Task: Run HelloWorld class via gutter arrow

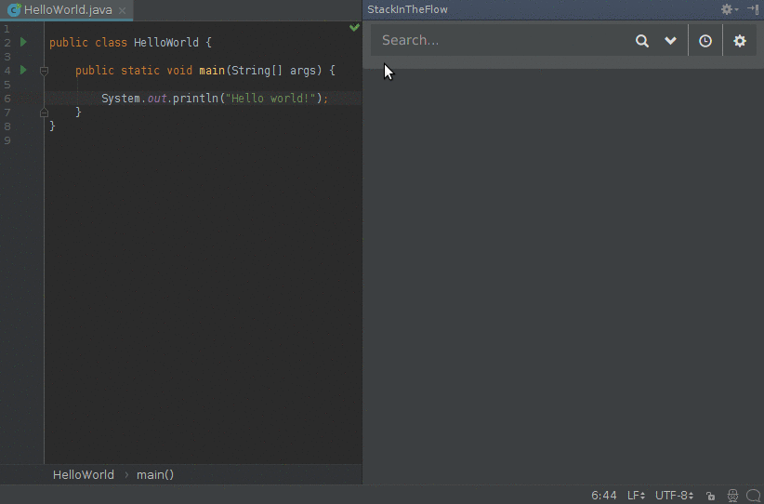Action: (x=23, y=42)
